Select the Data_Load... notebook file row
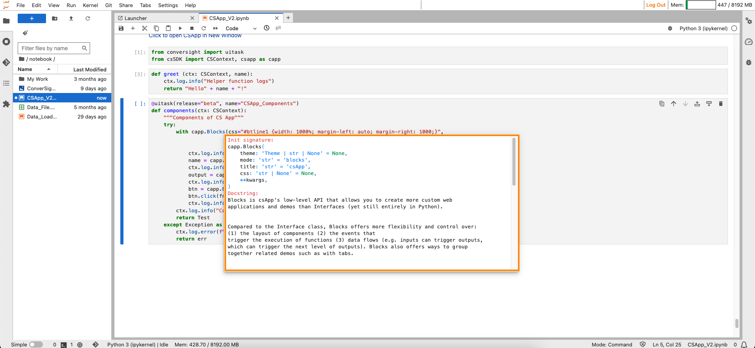The height and width of the screenshot is (348, 755). coord(63,117)
